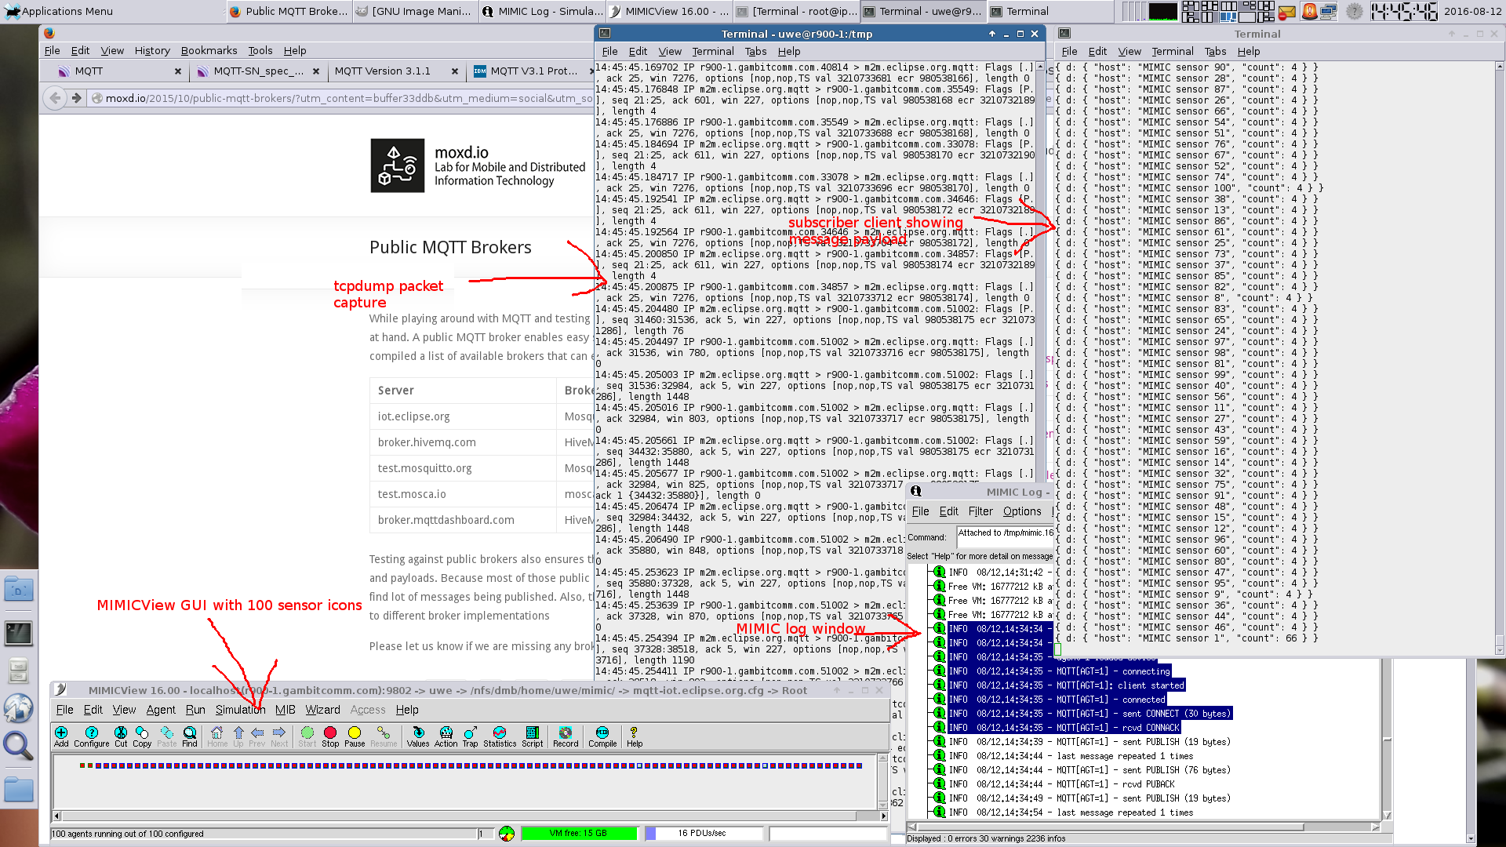The image size is (1506, 847).
Task: Click test.mosquitto.org in the brokers table
Action: click(424, 468)
